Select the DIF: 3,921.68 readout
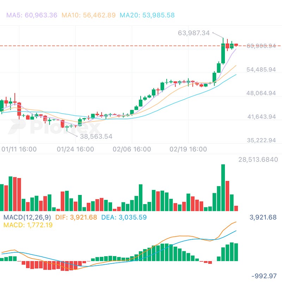 click(76, 217)
